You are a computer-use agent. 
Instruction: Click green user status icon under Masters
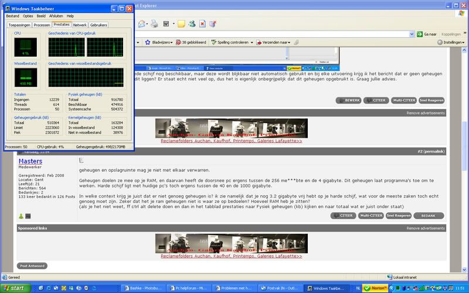click(x=21, y=216)
